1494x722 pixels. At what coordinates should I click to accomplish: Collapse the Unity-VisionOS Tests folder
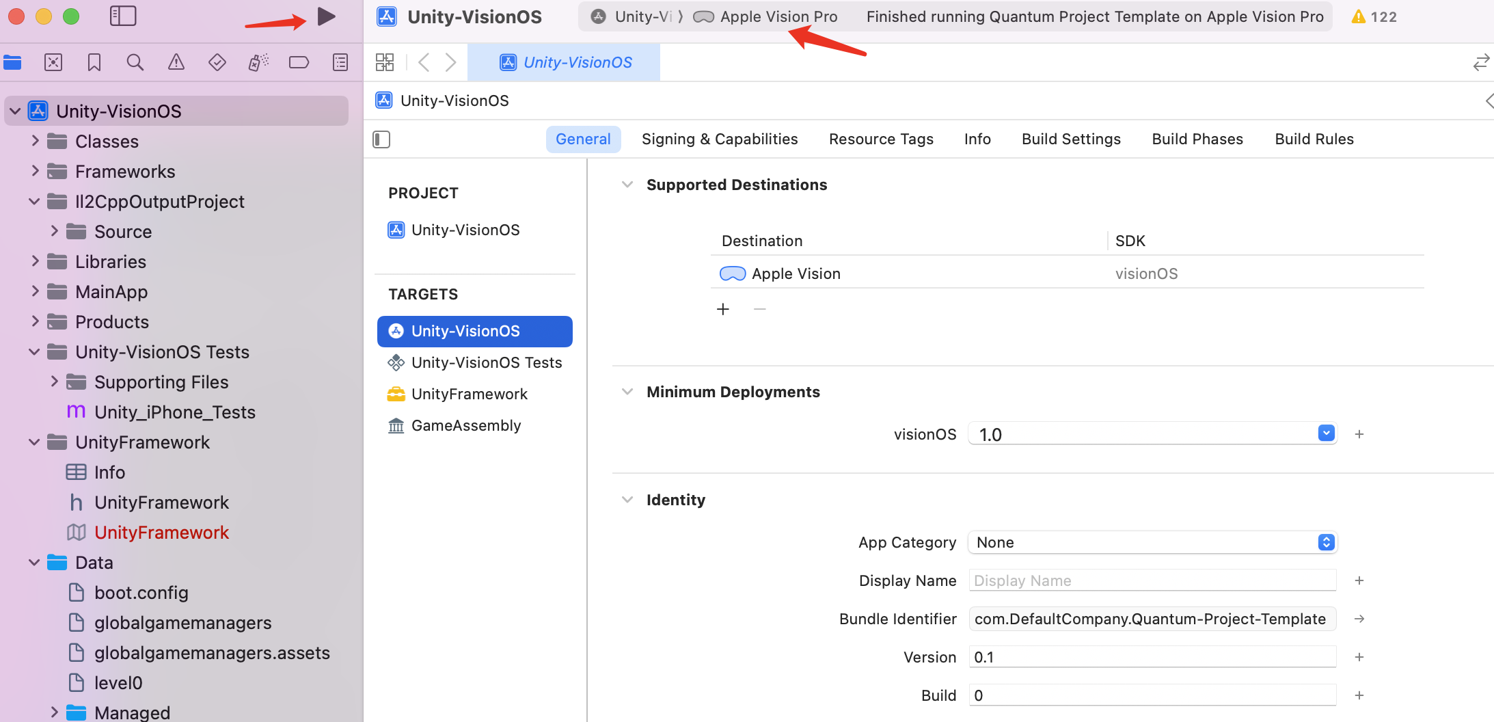pyautogui.click(x=34, y=351)
